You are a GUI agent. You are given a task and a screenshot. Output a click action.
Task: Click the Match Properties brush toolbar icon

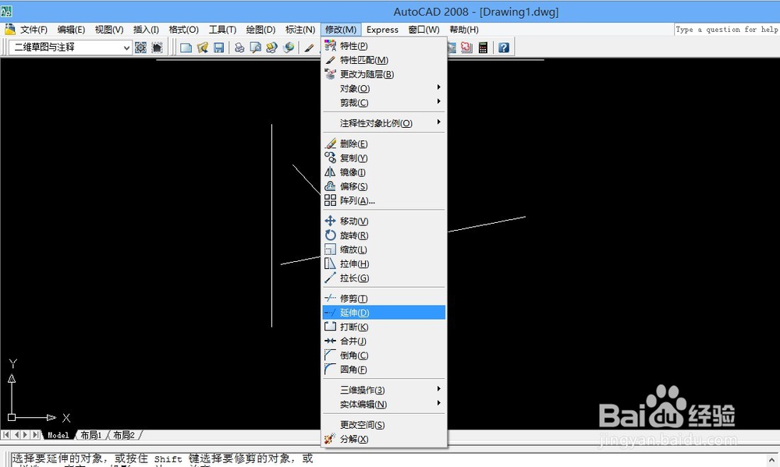(309, 48)
